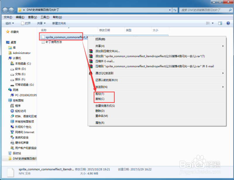Toggle the preview pane icon
This screenshot has width=234, height=180.
(x=220, y=23)
